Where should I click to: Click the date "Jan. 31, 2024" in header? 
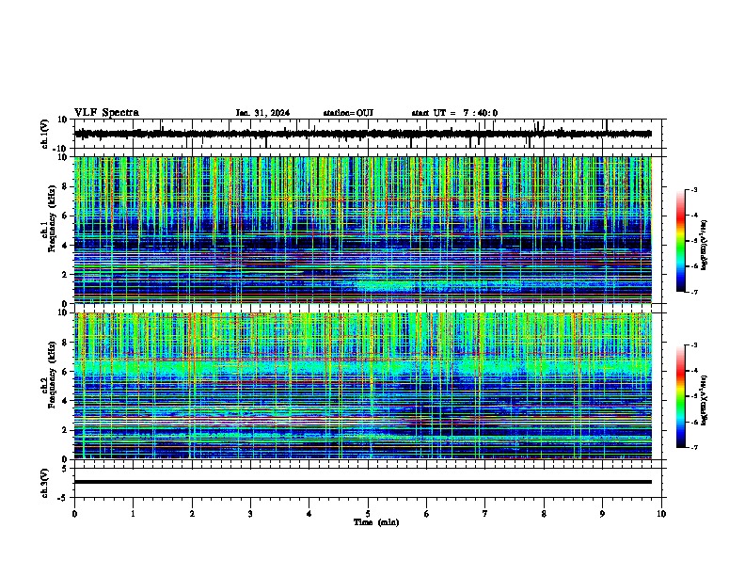pos(262,113)
